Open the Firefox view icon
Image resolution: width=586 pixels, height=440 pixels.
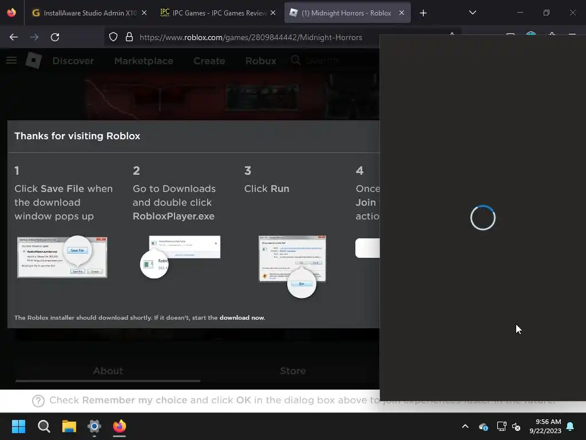11,13
